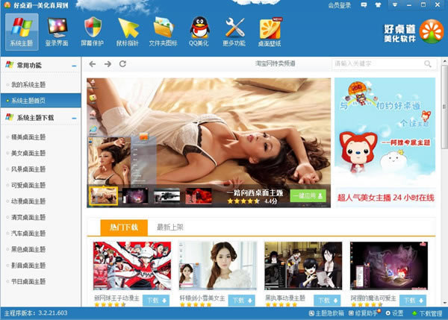
Task: Open the skin shirt icon in title bar
Action: pyautogui.click(x=378, y=5)
